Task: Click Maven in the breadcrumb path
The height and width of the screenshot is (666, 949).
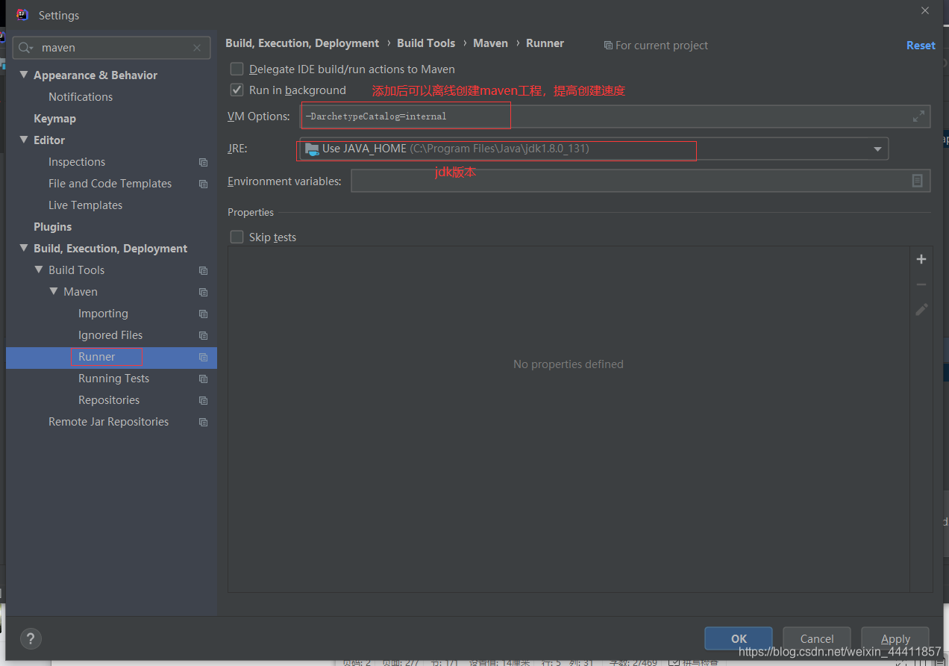Action: coord(490,43)
